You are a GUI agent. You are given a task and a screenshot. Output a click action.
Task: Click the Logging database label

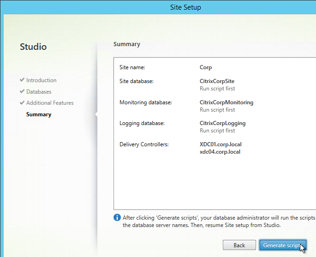(x=142, y=123)
